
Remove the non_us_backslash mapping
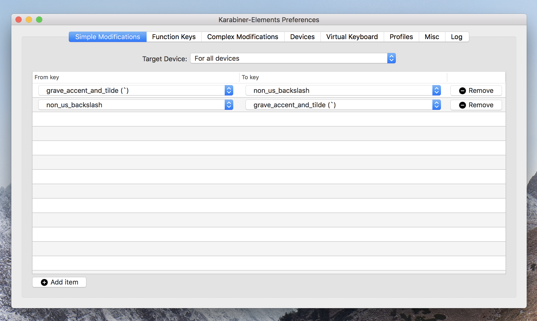[476, 105]
